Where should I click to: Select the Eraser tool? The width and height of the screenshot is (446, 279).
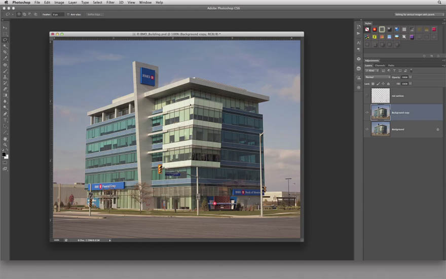pyautogui.click(x=5, y=89)
